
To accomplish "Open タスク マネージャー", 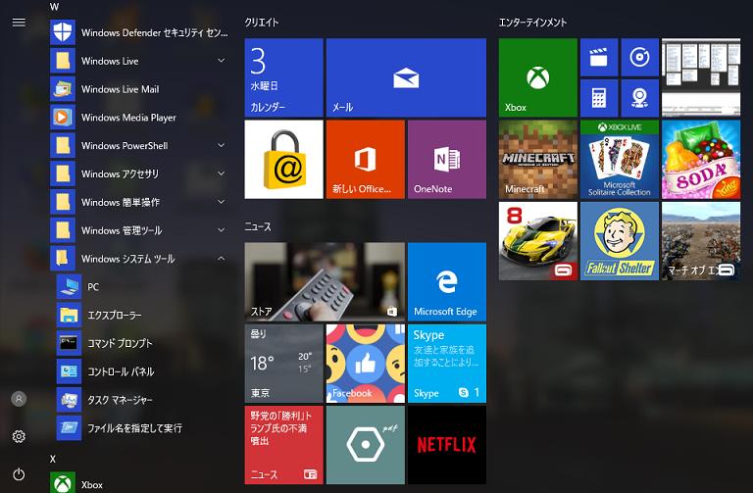I will 142,400.
